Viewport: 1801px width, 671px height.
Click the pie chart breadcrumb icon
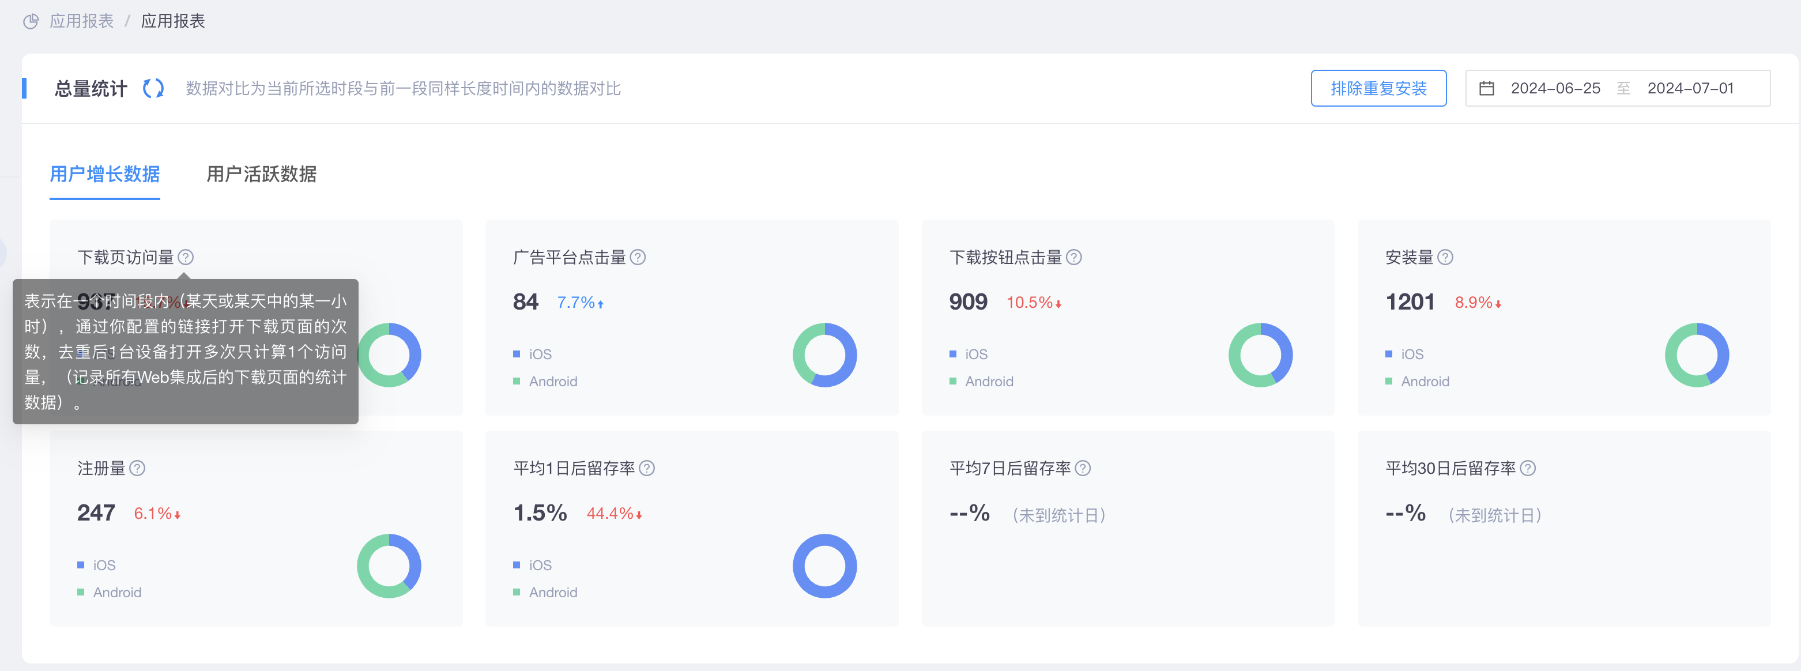pyautogui.click(x=31, y=22)
